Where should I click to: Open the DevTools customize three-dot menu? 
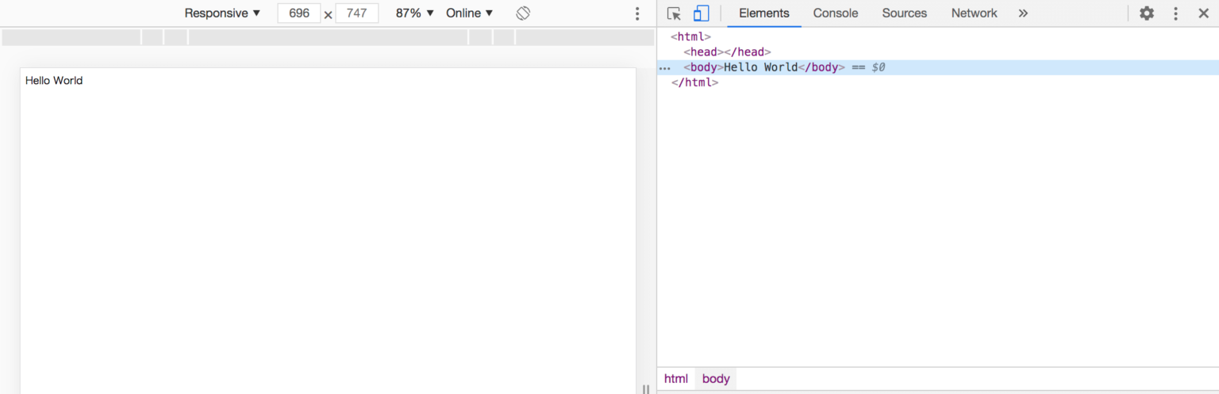point(1176,13)
